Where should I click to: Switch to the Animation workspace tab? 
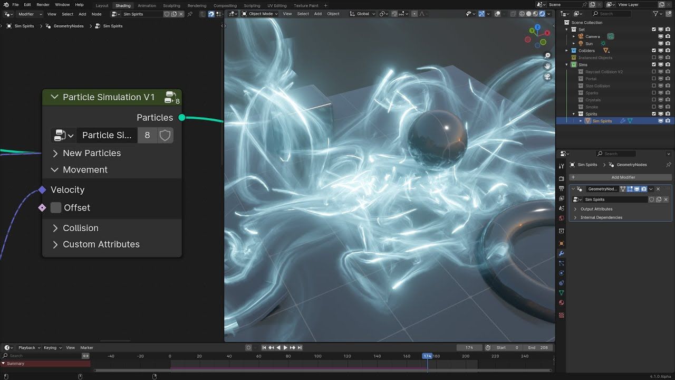147,5
